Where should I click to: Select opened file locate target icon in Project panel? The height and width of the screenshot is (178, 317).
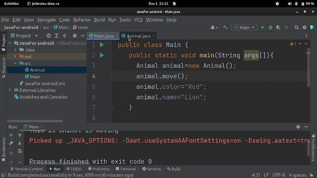click(x=49, y=36)
